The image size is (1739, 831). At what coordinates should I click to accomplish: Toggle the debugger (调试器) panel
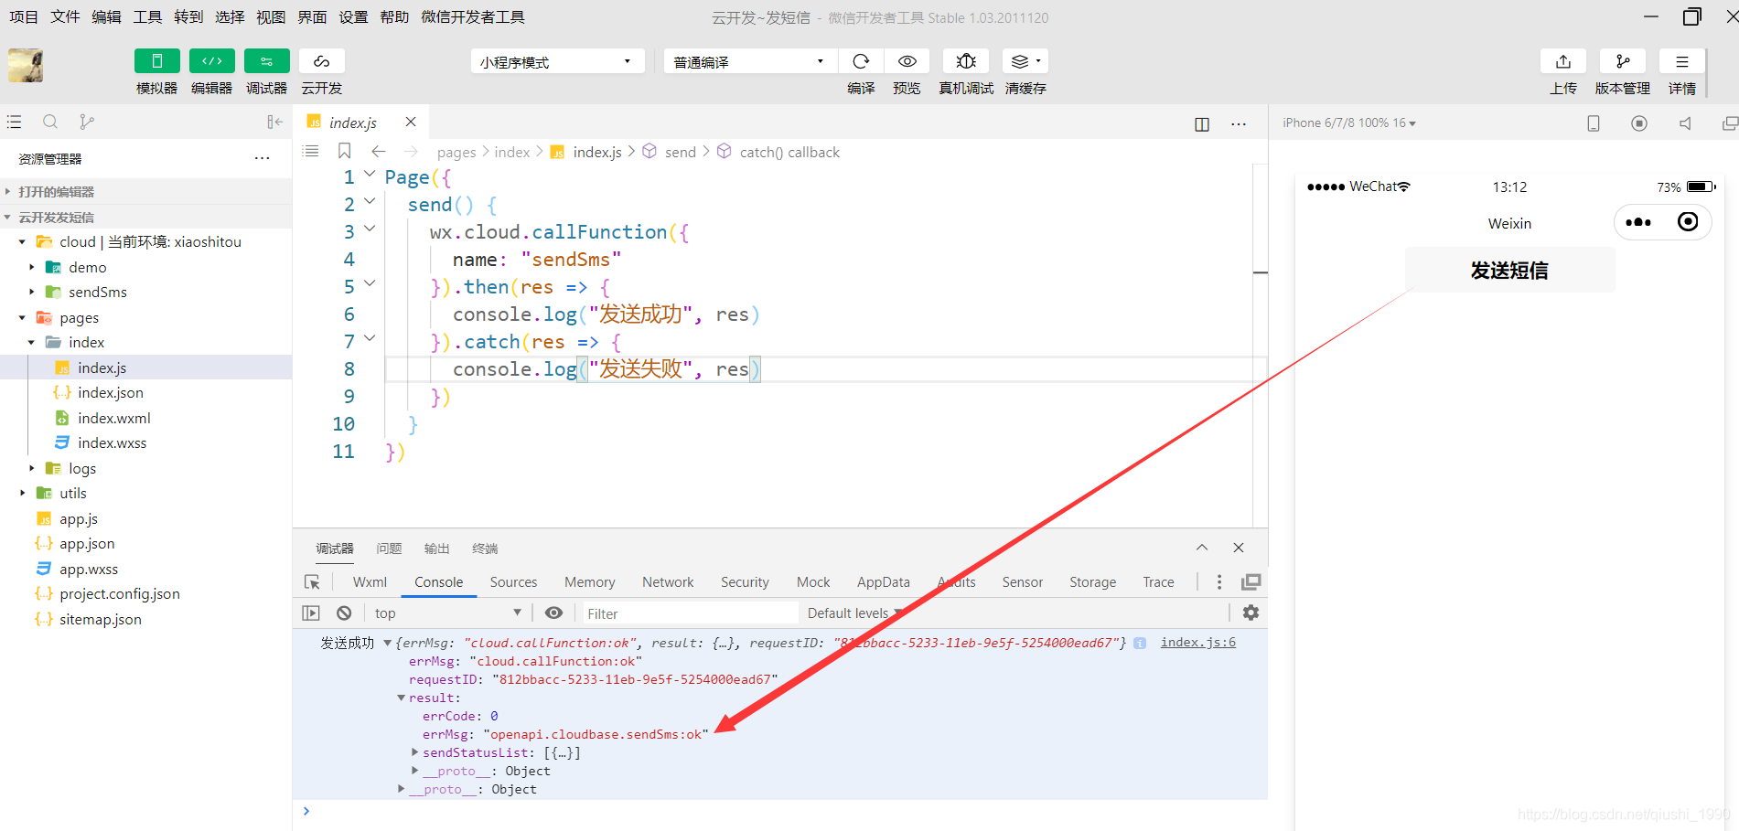(266, 61)
